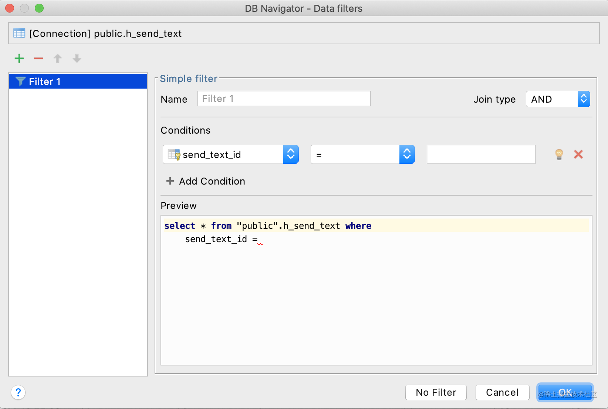Confirm with the OK button

pos(565,392)
